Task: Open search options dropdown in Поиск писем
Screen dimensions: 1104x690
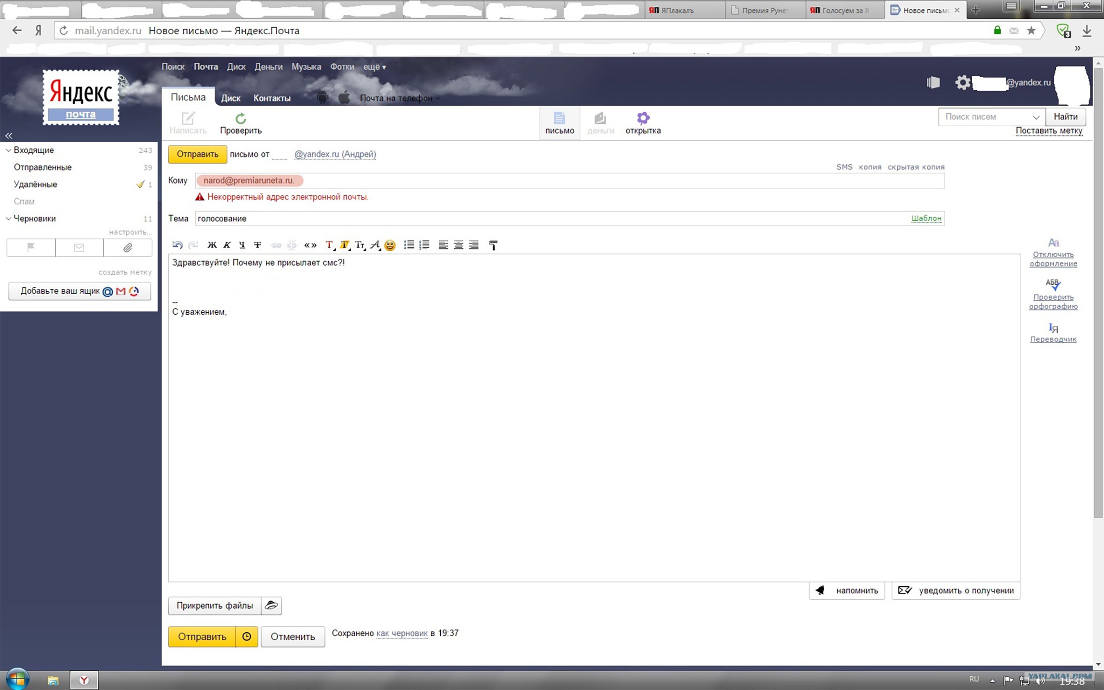Action: [x=1036, y=117]
